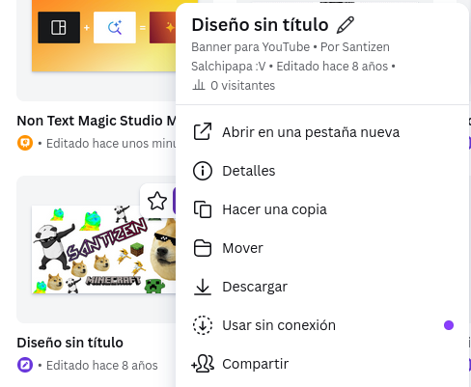Select the Mover menu entry

322,248
